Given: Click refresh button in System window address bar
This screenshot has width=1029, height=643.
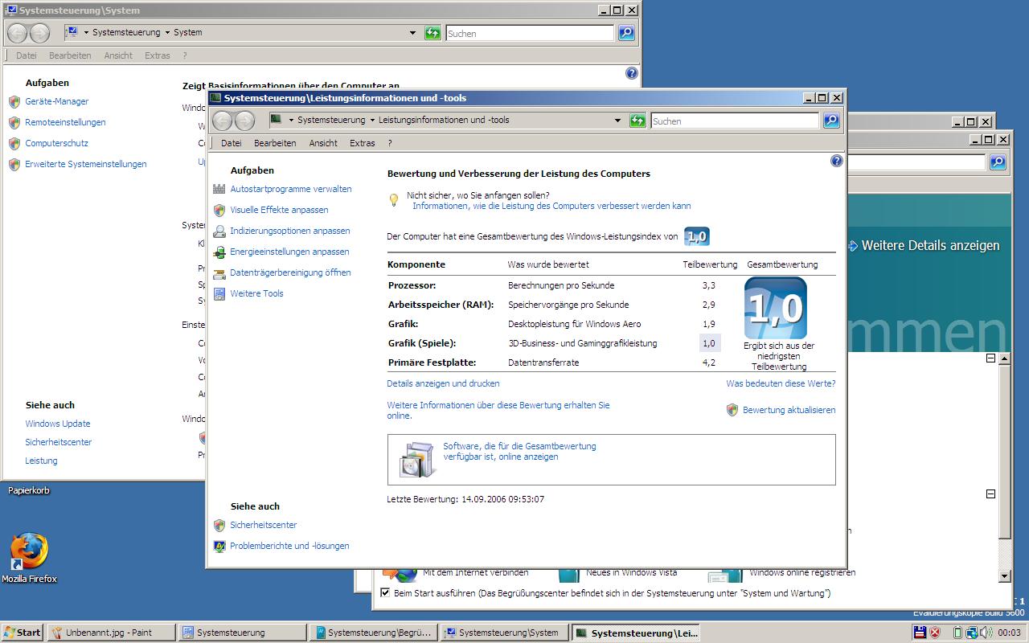Looking at the screenshot, I should point(433,33).
